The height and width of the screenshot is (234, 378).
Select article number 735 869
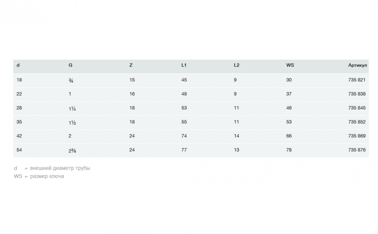coord(357,136)
